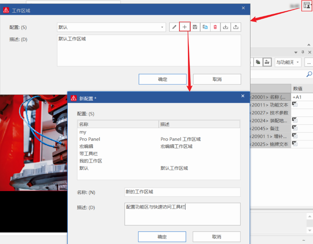Click the magnifier search icon in properties panel

(x=309, y=74)
